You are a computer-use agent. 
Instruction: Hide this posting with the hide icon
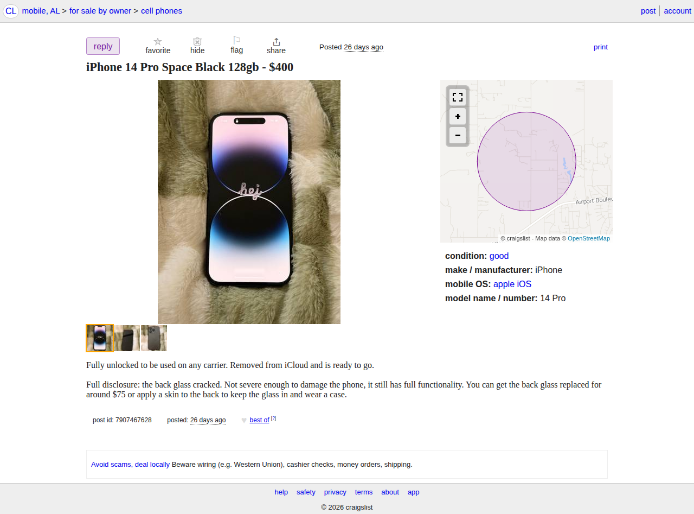coord(197,42)
